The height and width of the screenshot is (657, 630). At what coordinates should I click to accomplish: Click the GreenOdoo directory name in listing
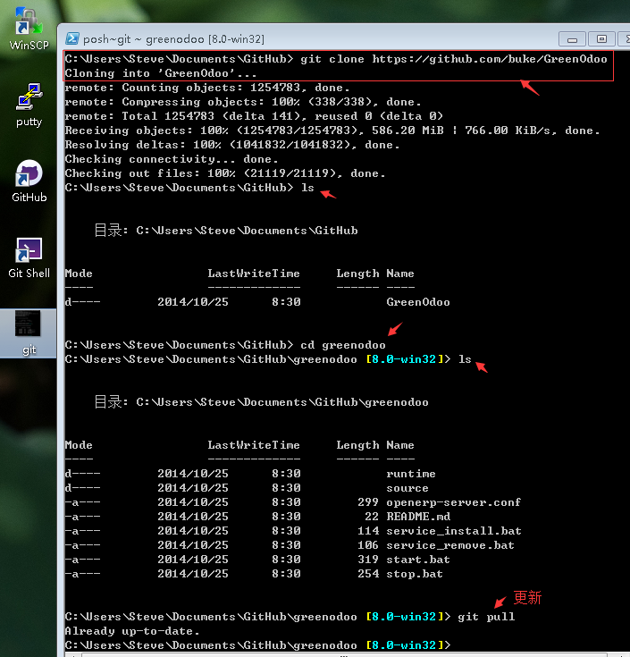coord(417,302)
